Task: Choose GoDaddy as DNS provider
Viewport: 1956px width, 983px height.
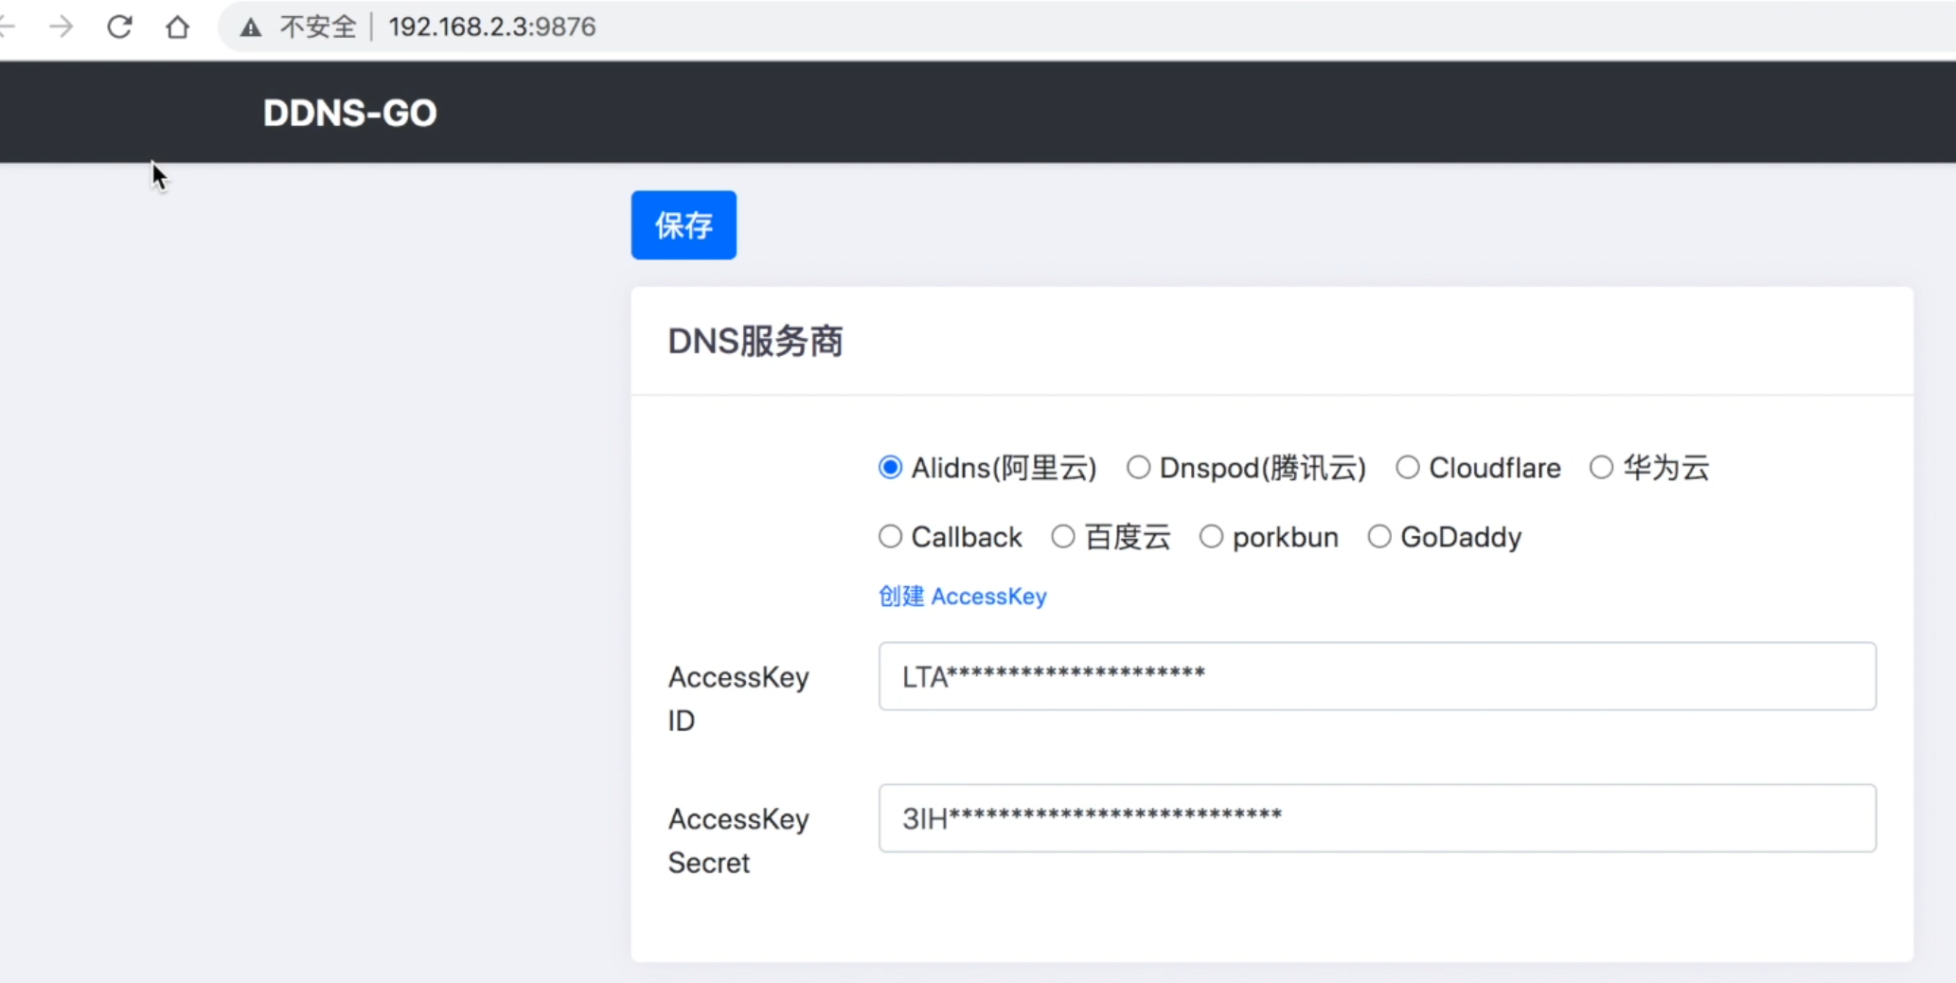Action: [x=1379, y=536]
